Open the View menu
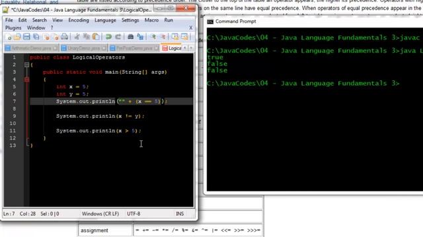The width and height of the screenshot is (423, 237). (58, 20)
